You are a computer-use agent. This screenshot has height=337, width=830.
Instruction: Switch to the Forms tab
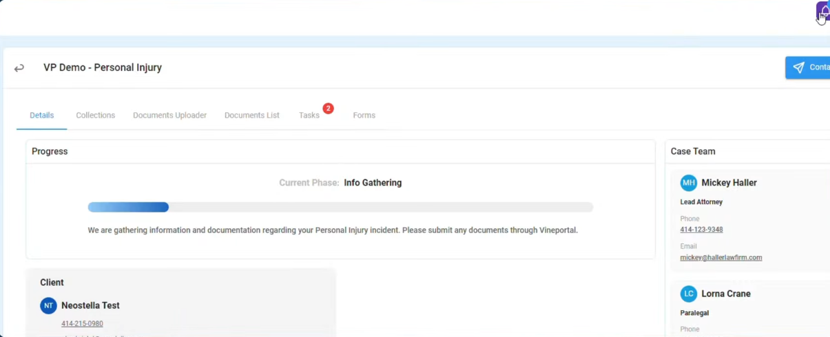(364, 116)
